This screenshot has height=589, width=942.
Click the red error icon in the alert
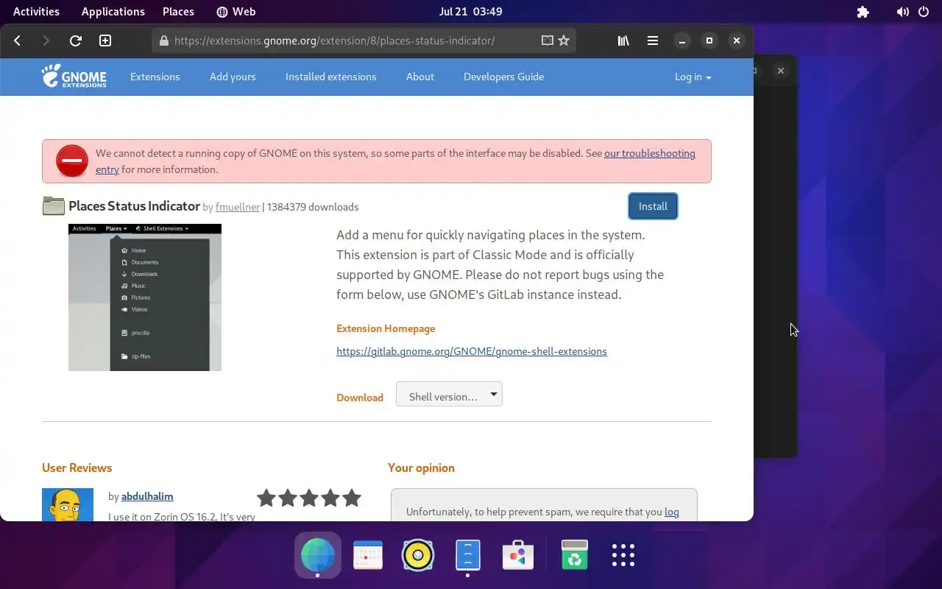click(x=72, y=161)
